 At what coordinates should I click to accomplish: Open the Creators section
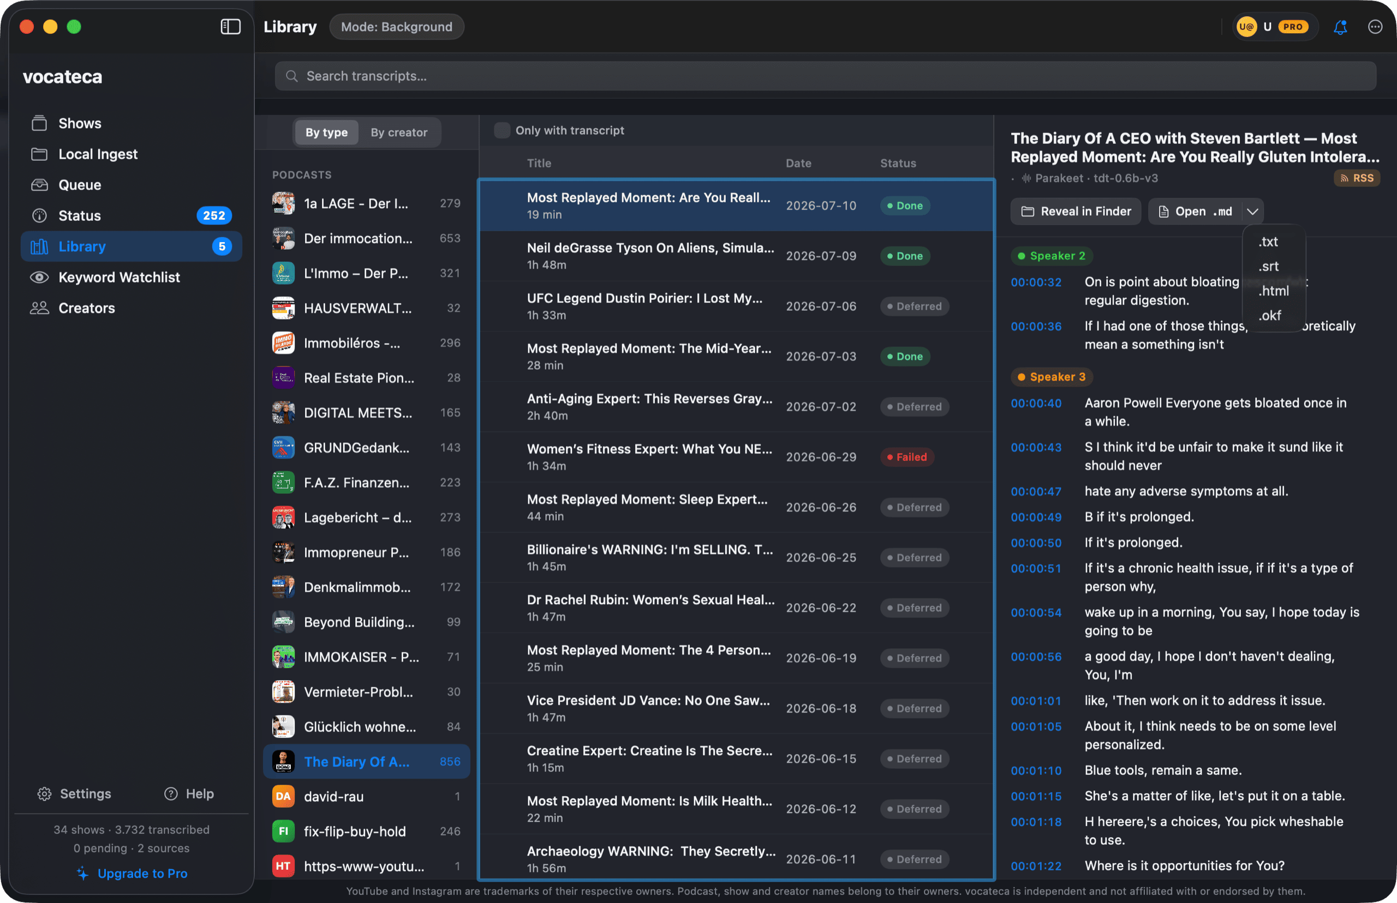pos(132,308)
